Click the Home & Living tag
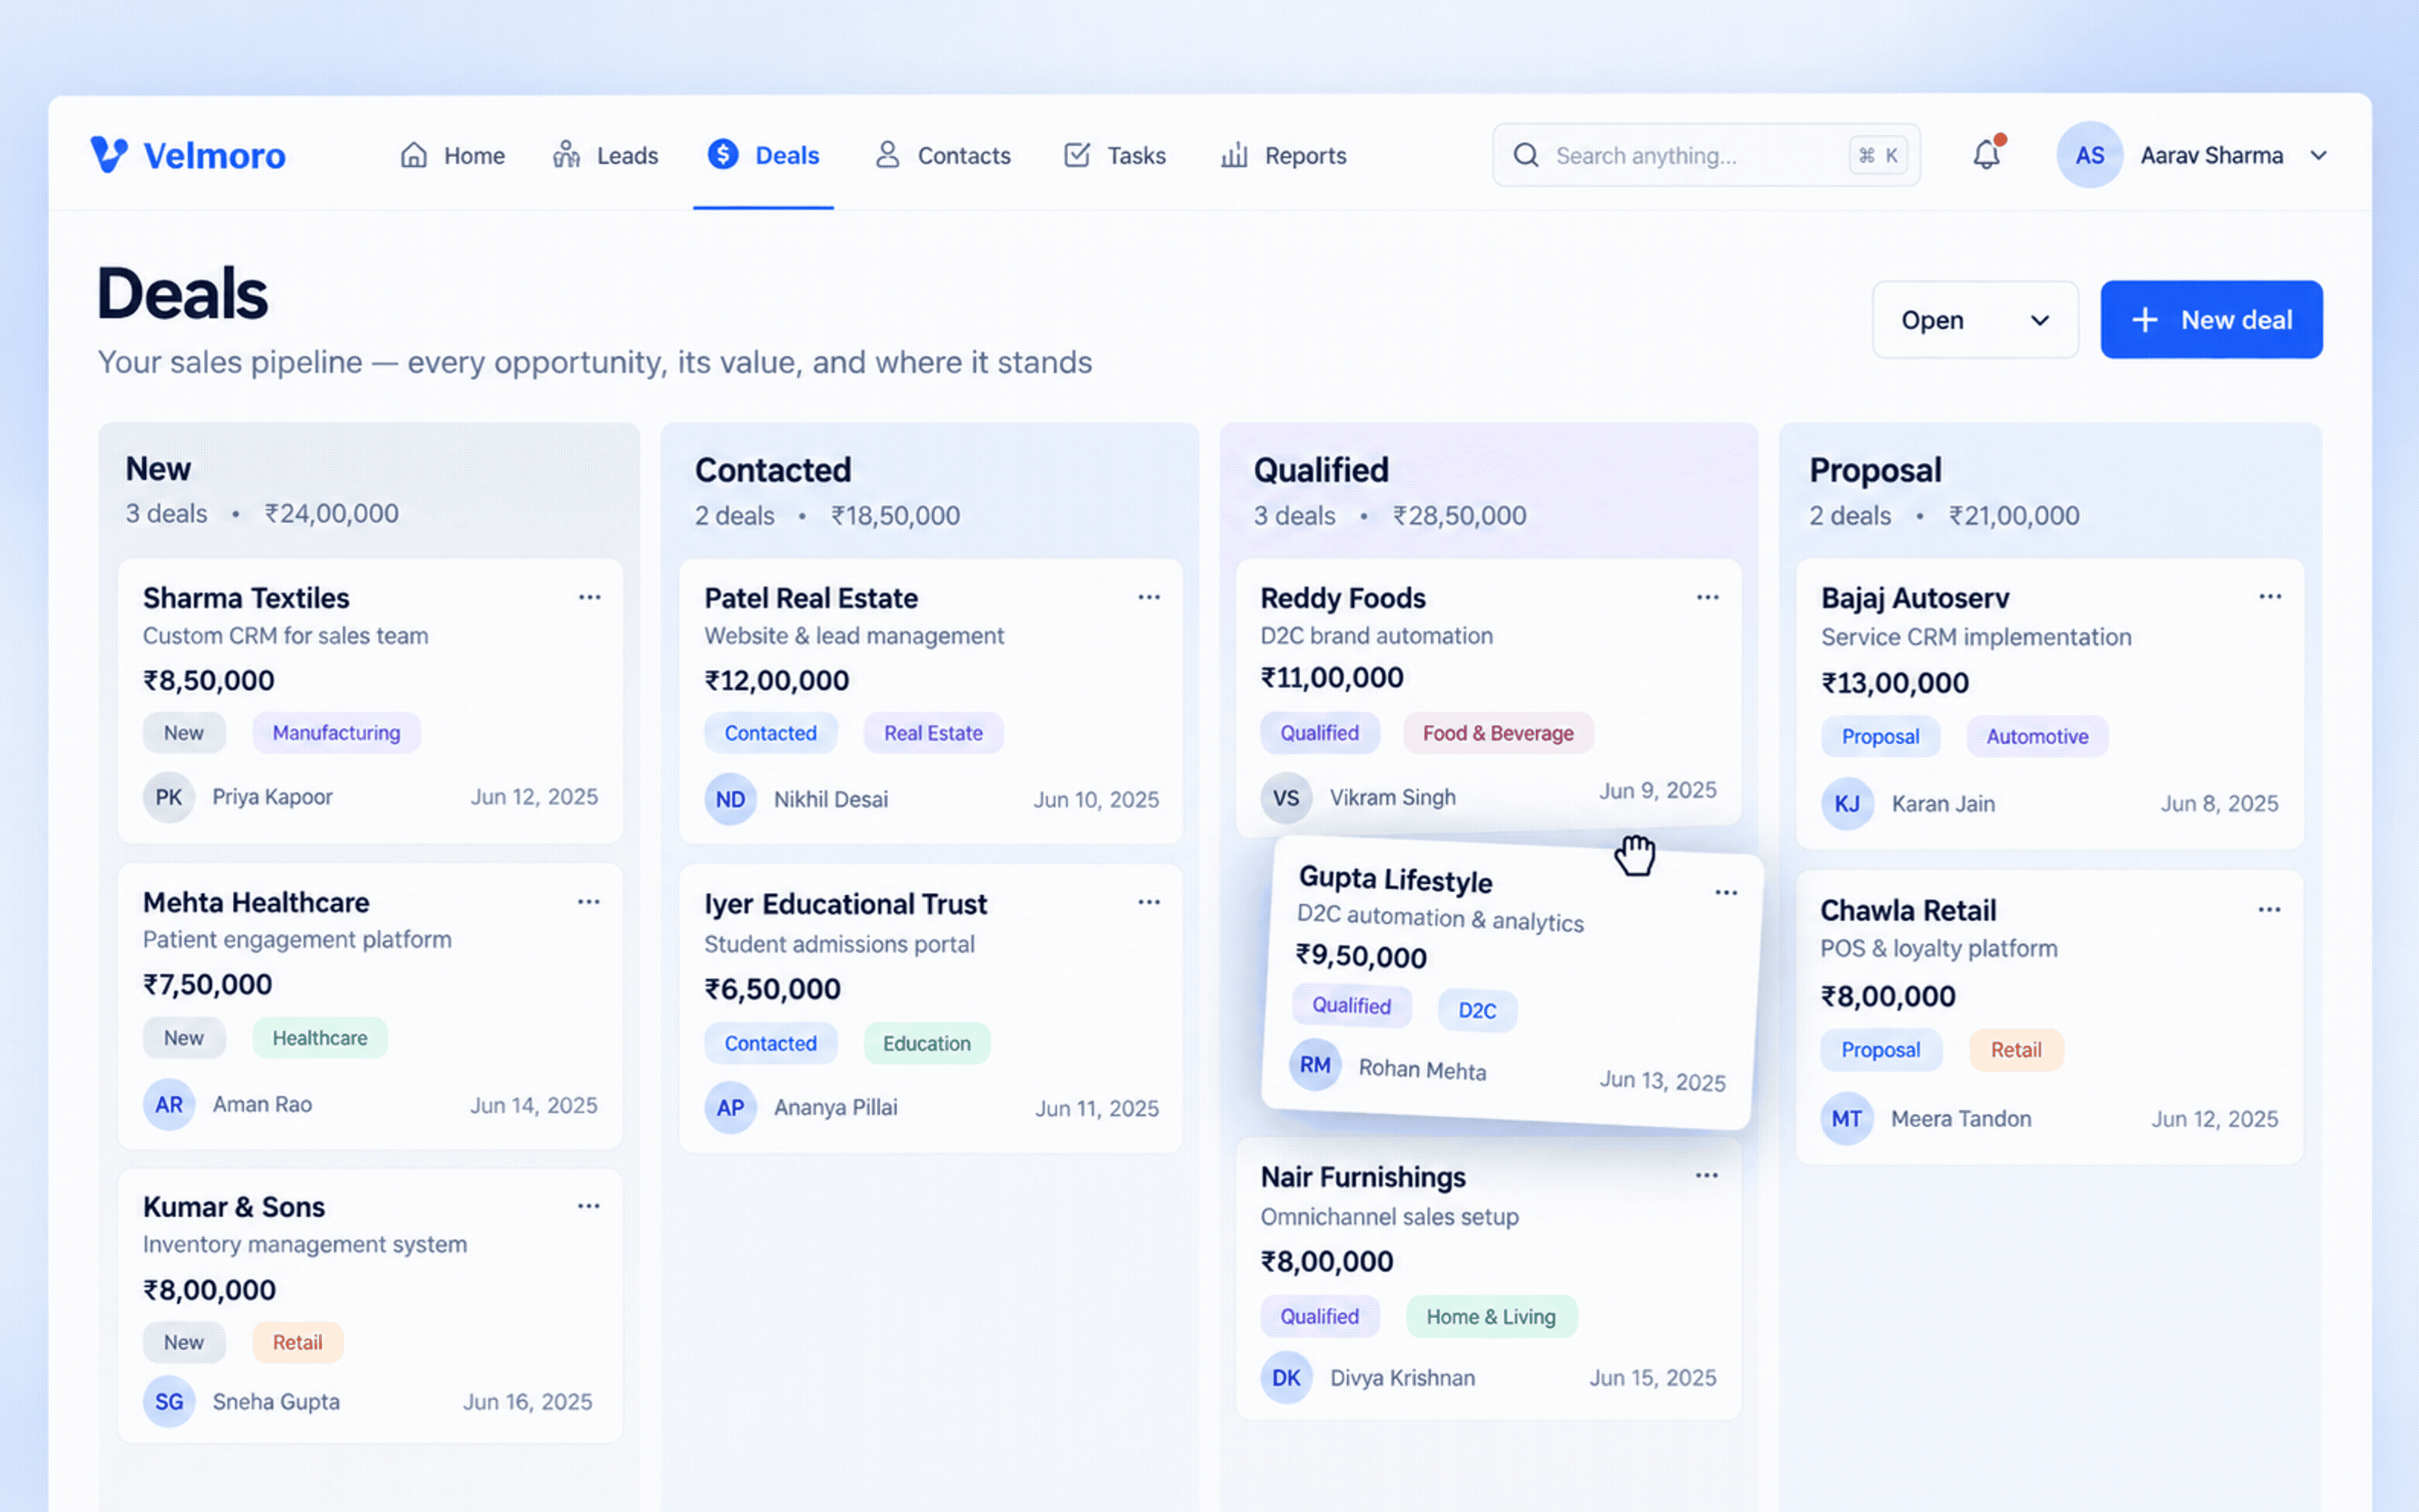The width and height of the screenshot is (2419, 1512). click(x=1491, y=1317)
